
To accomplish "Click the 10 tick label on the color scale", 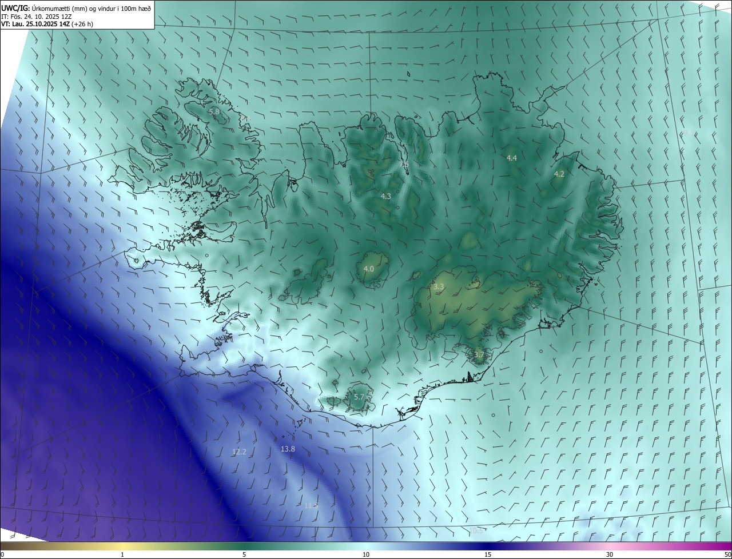I will pyautogui.click(x=366, y=554).
